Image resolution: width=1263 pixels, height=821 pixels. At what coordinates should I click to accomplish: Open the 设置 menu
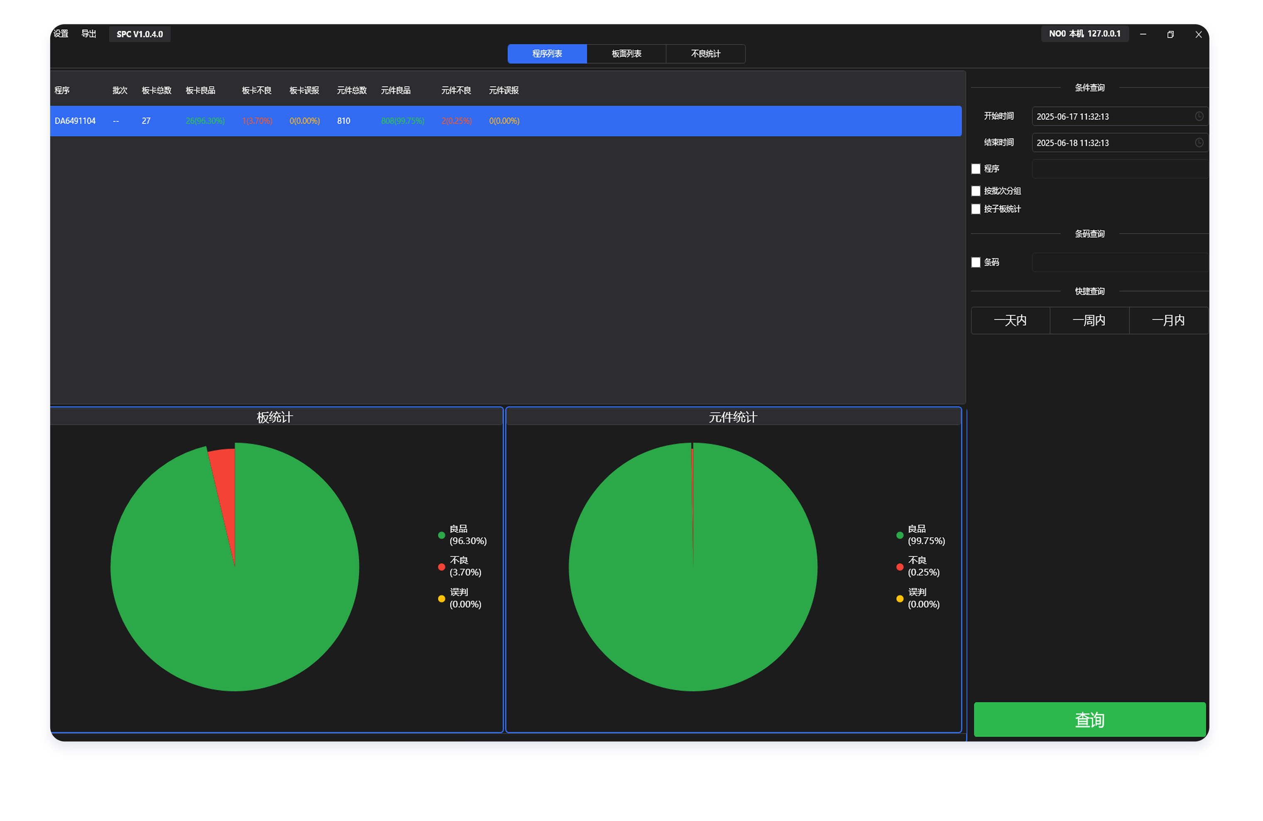coord(61,34)
